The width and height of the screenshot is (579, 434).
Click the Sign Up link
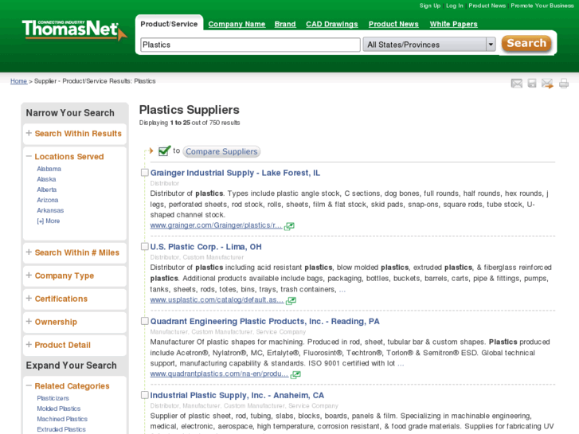click(x=430, y=6)
